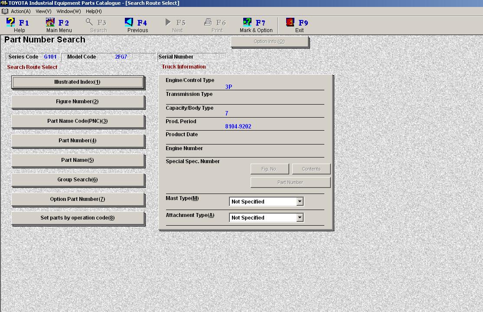483x312 pixels.
Task: Open the View(V) menu
Action: 43,11
